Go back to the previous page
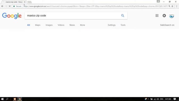Image resolution: width=179 pixels, height=101 pixels. [x=2, y=6]
